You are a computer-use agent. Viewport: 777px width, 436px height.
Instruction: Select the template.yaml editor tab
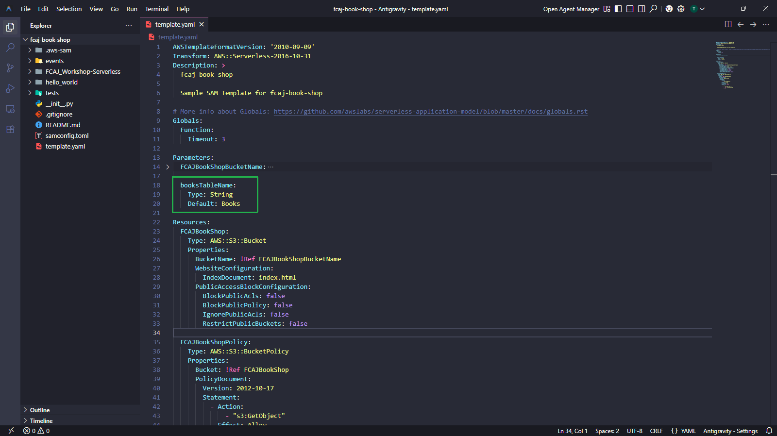(x=175, y=24)
